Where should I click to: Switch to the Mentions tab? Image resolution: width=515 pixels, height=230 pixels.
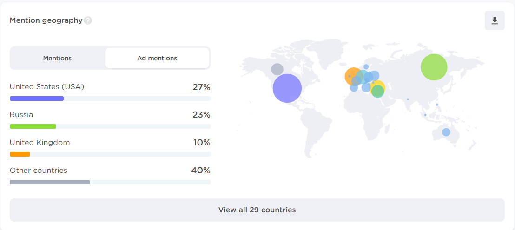click(x=58, y=58)
